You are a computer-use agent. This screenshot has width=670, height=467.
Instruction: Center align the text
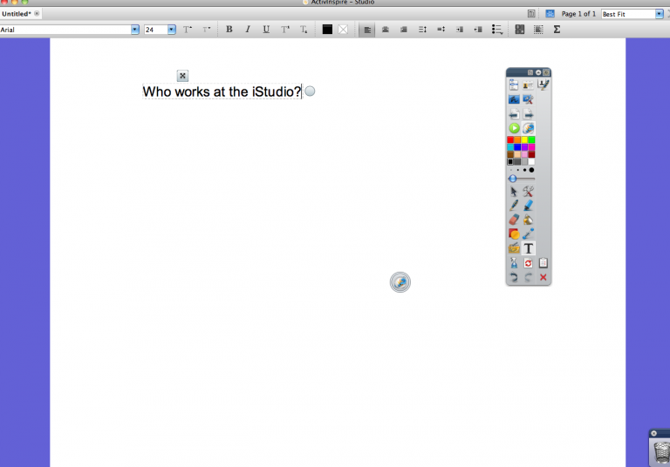coord(386,30)
